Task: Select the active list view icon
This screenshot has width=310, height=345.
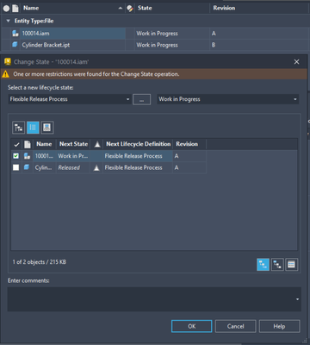Action: click(33, 128)
